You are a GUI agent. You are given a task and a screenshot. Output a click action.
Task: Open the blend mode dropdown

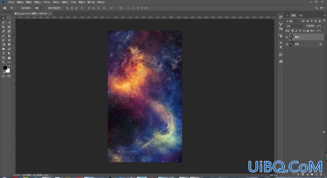[x=295, y=26]
